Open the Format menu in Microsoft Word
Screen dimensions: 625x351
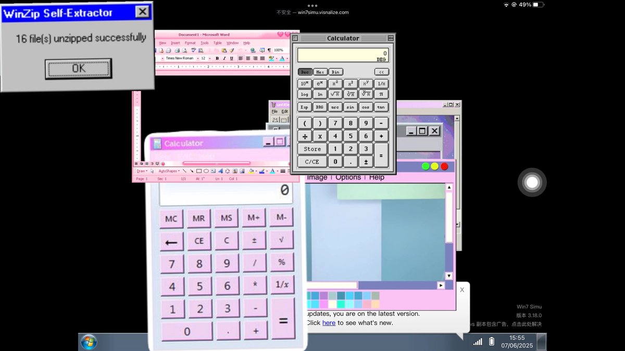pyautogui.click(x=190, y=43)
